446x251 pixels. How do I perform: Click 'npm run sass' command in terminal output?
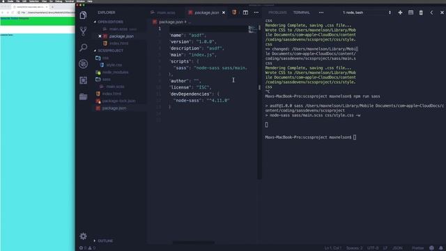(x=367, y=96)
